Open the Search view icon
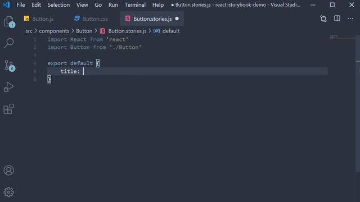 (9, 43)
